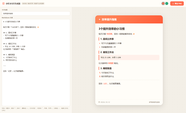Click the app logo icon beside 小红书卡片生成器

[4, 3]
